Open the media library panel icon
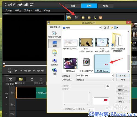This screenshot has width=137, height=117. point(69,18)
